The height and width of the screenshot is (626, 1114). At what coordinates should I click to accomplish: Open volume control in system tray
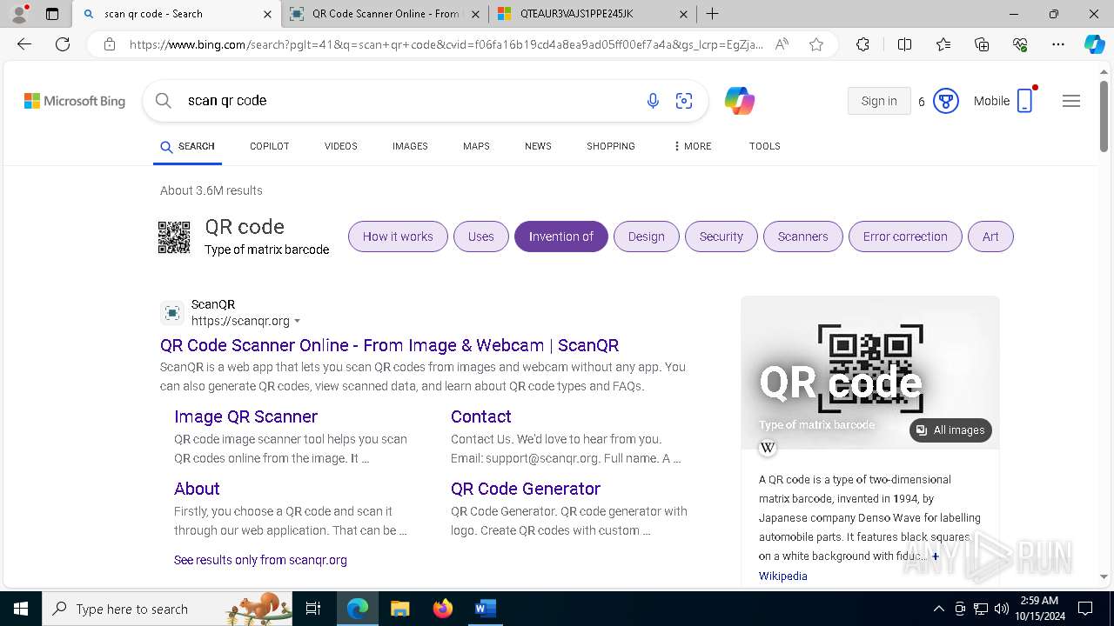tap(1002, 609)
